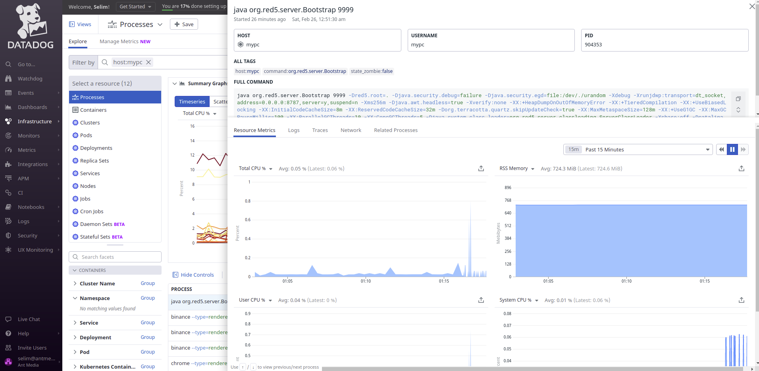759x371 pixels.
Task: Open Live Chat bubble icon
Action: 8,319
